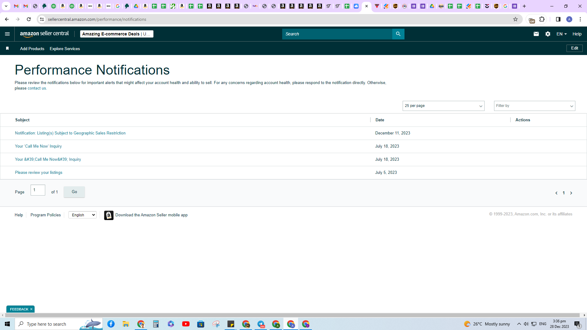Open the Explore Services menu item
This screenshot has width=587, height=330.
click(65, 49)
